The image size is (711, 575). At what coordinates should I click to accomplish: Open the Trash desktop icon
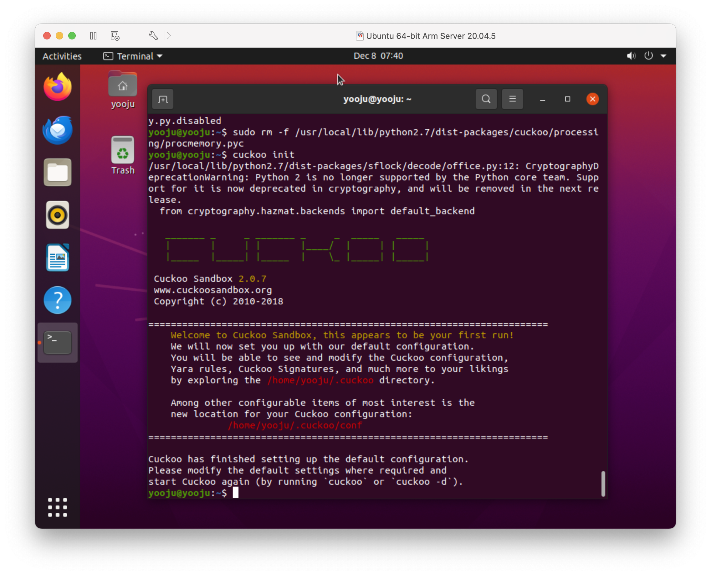click(x=123, y=155)
